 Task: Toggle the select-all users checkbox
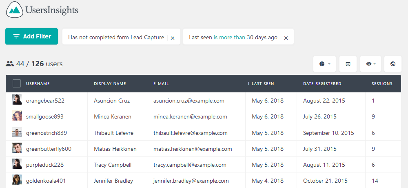17,83
